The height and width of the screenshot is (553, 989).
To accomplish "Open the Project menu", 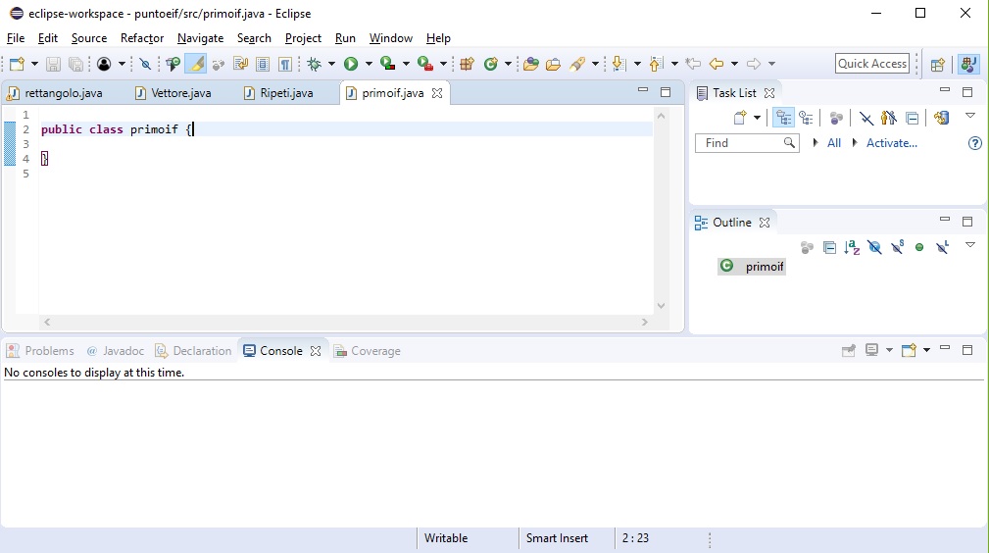I will (x=304, y=38).
